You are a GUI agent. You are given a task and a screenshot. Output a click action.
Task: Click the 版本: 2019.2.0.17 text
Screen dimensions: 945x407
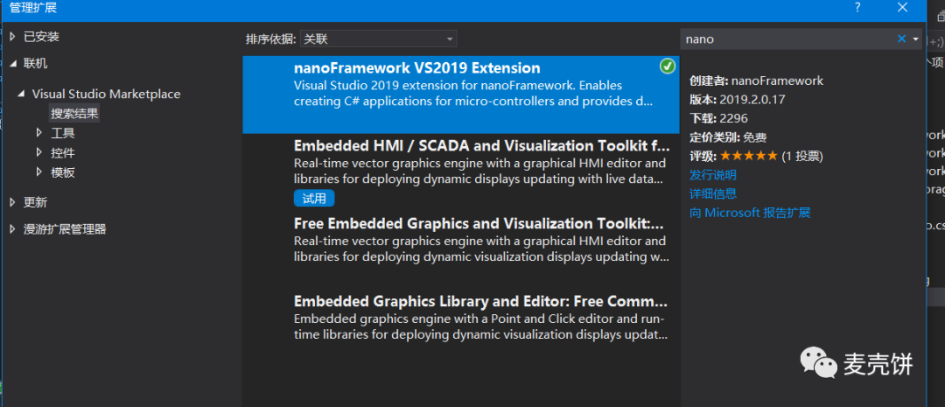(x=738, y=100)
